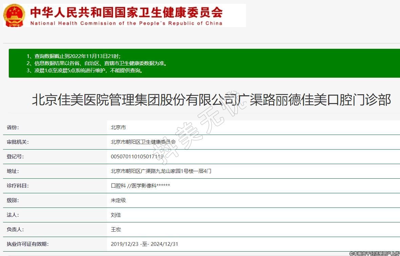Image resolution: width=400 pixels, height=256 pixels.
Task: Click the third notice about system maintenance
Action: tap(84, 71)
